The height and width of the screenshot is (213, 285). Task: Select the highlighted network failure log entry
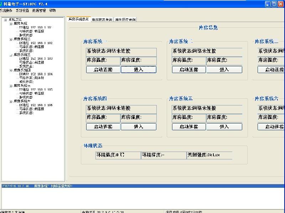coord(143,186)
